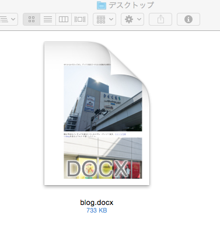Click the デスクトップ folder title icon
The image size is (220, 226).
coord(102,5)
